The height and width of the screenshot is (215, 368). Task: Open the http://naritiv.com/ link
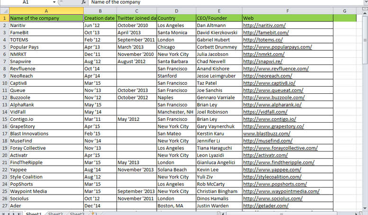pos(264,26)
